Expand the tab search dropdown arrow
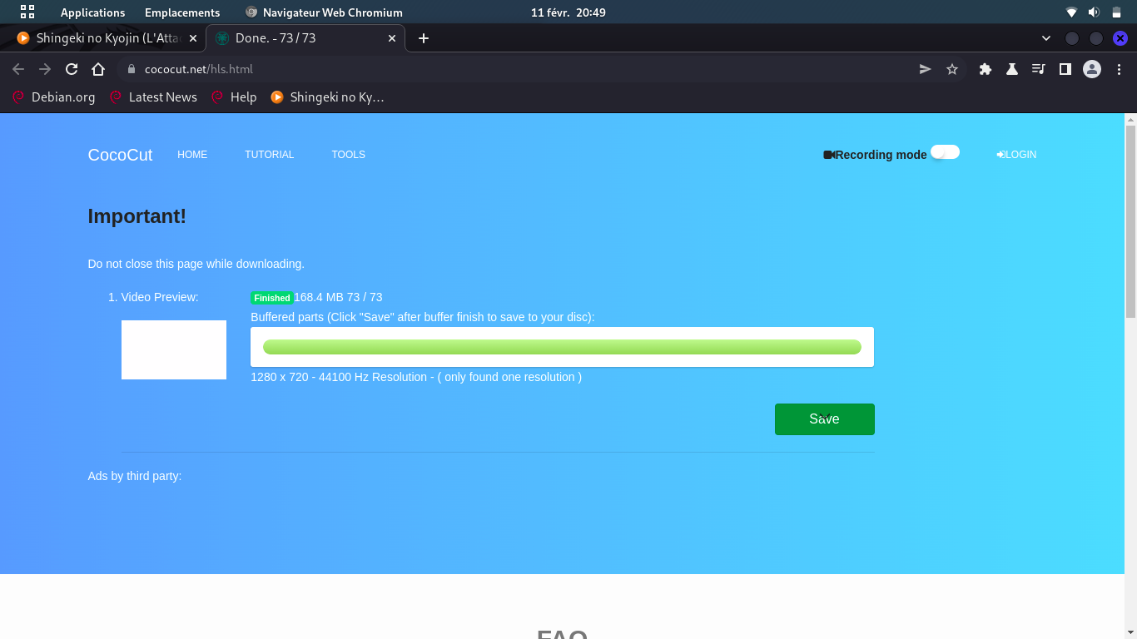This screenshot has width=1137, height=639. click(1046, 38)
